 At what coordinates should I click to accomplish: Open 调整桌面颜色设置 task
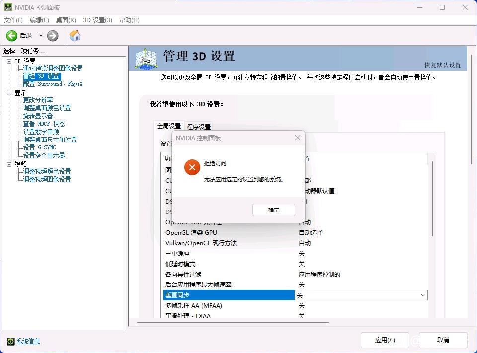point(47,108)
